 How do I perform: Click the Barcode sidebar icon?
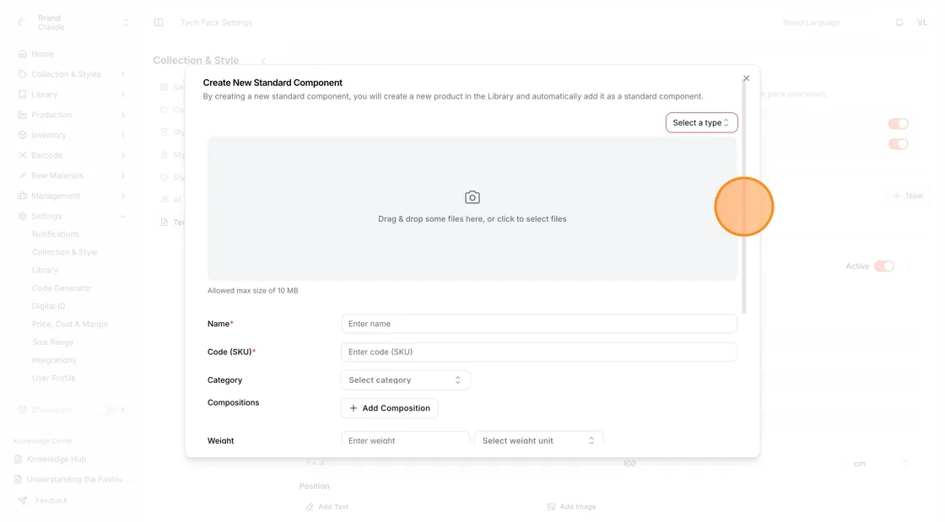(x=22, y=155)
